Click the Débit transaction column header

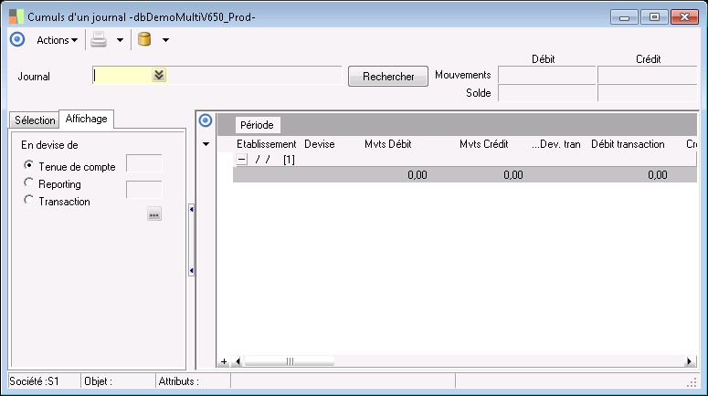tap(629, 144)
